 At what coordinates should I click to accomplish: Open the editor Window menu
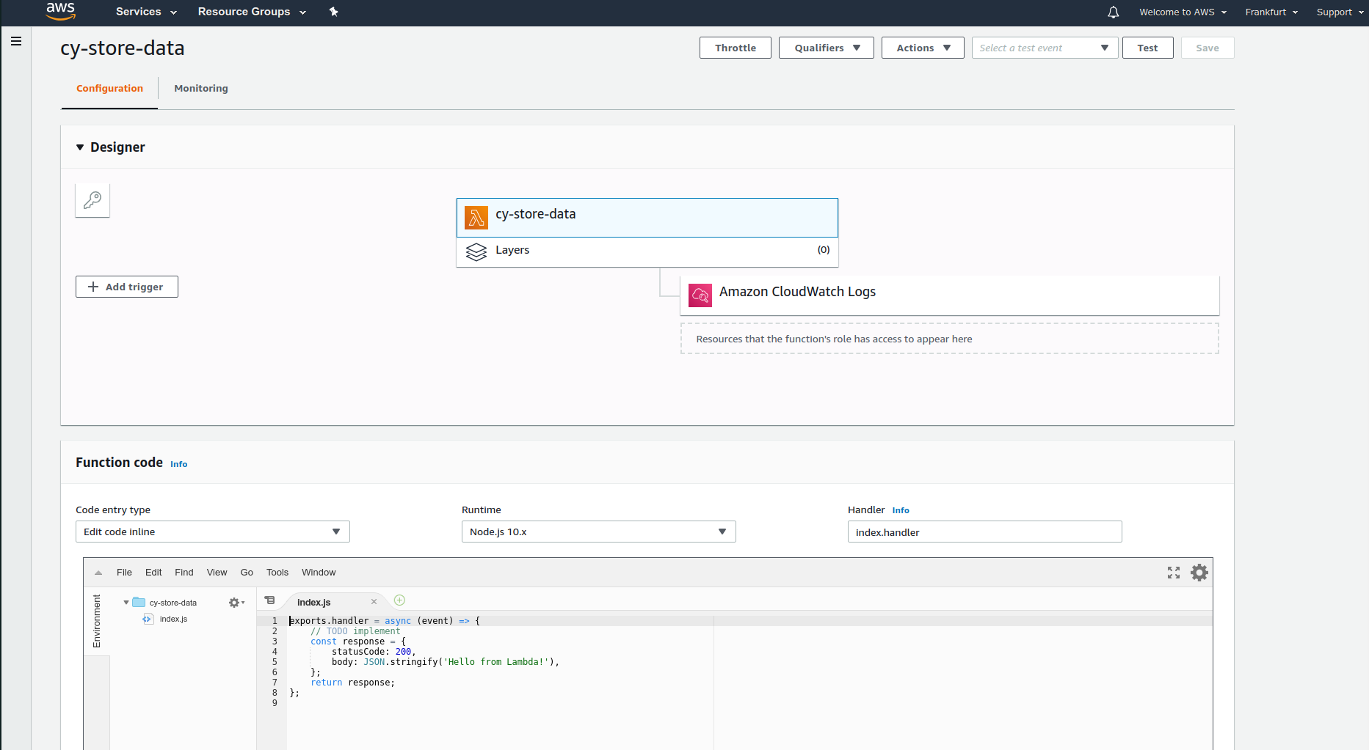tap(319, 573)
